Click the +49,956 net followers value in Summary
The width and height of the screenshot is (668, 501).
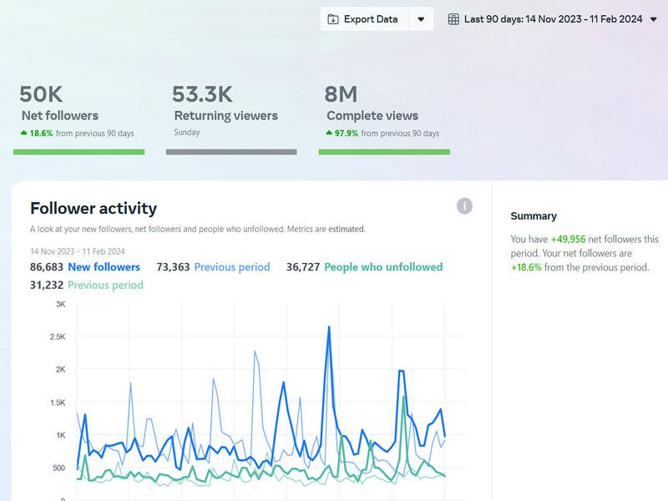coord(567,238)
